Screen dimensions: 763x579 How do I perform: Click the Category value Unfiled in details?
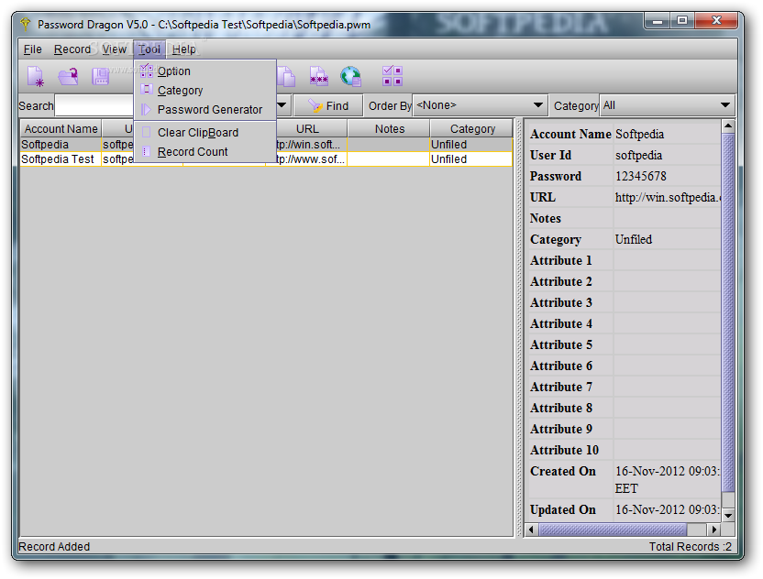coord(634,239)
